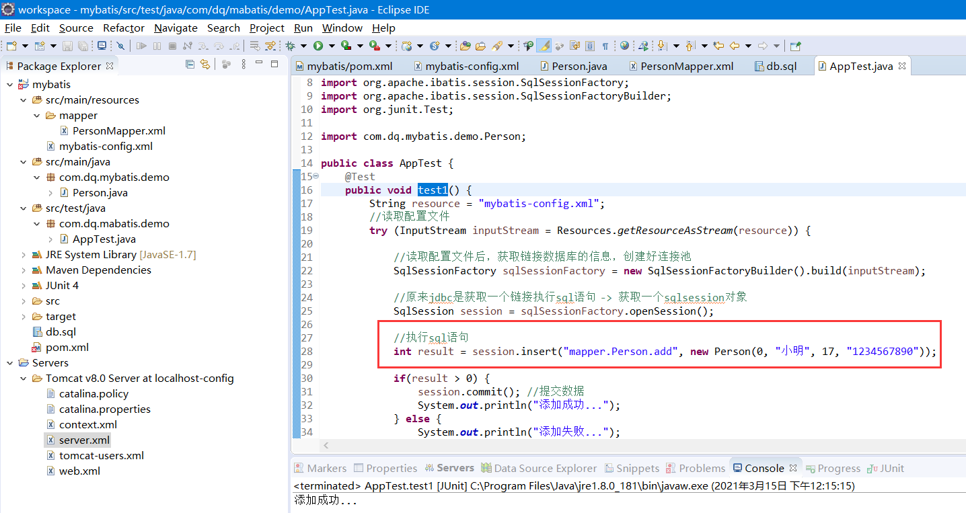This screenshot has width=966, height=513.
Task: Click the Open Type icon
Action: (x=464, y=46)
